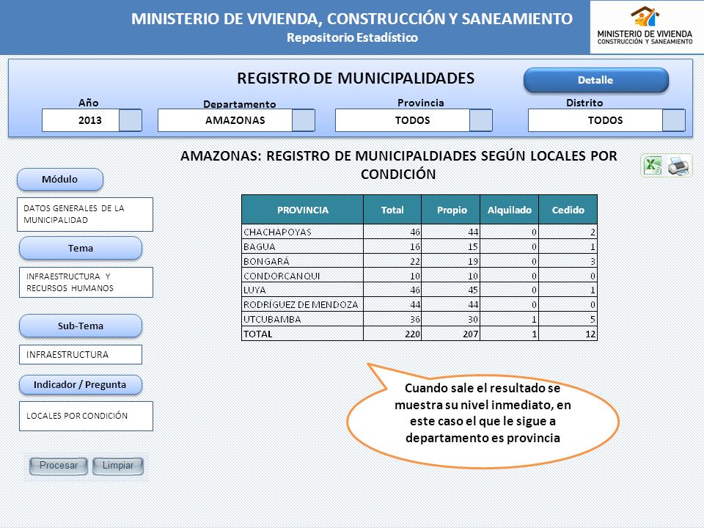Click the printer icon
The width and height of the screenshot is (704, 528).
coord(678,165)
